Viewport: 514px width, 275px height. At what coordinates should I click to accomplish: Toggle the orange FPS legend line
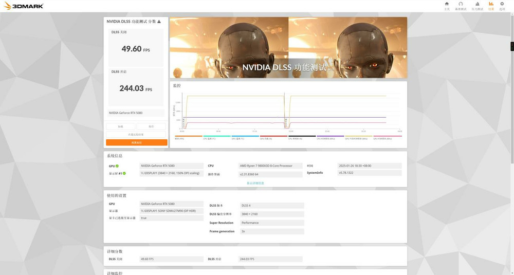(x=189, y=137)
